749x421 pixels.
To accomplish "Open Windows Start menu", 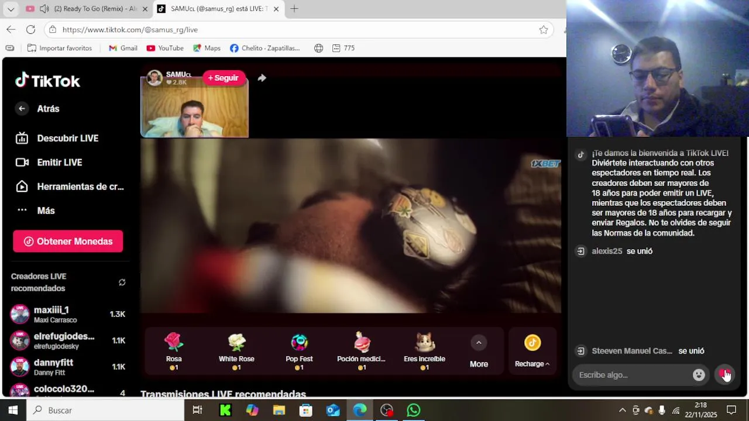I will coord(13,410).
